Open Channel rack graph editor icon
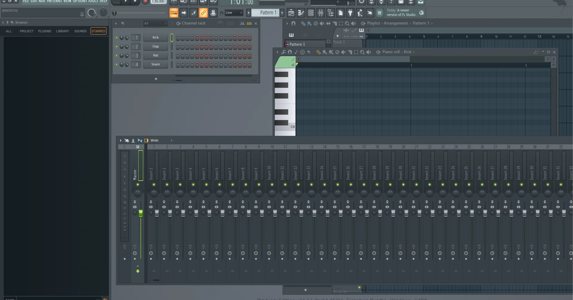573x300 pixels. [242, 23]
